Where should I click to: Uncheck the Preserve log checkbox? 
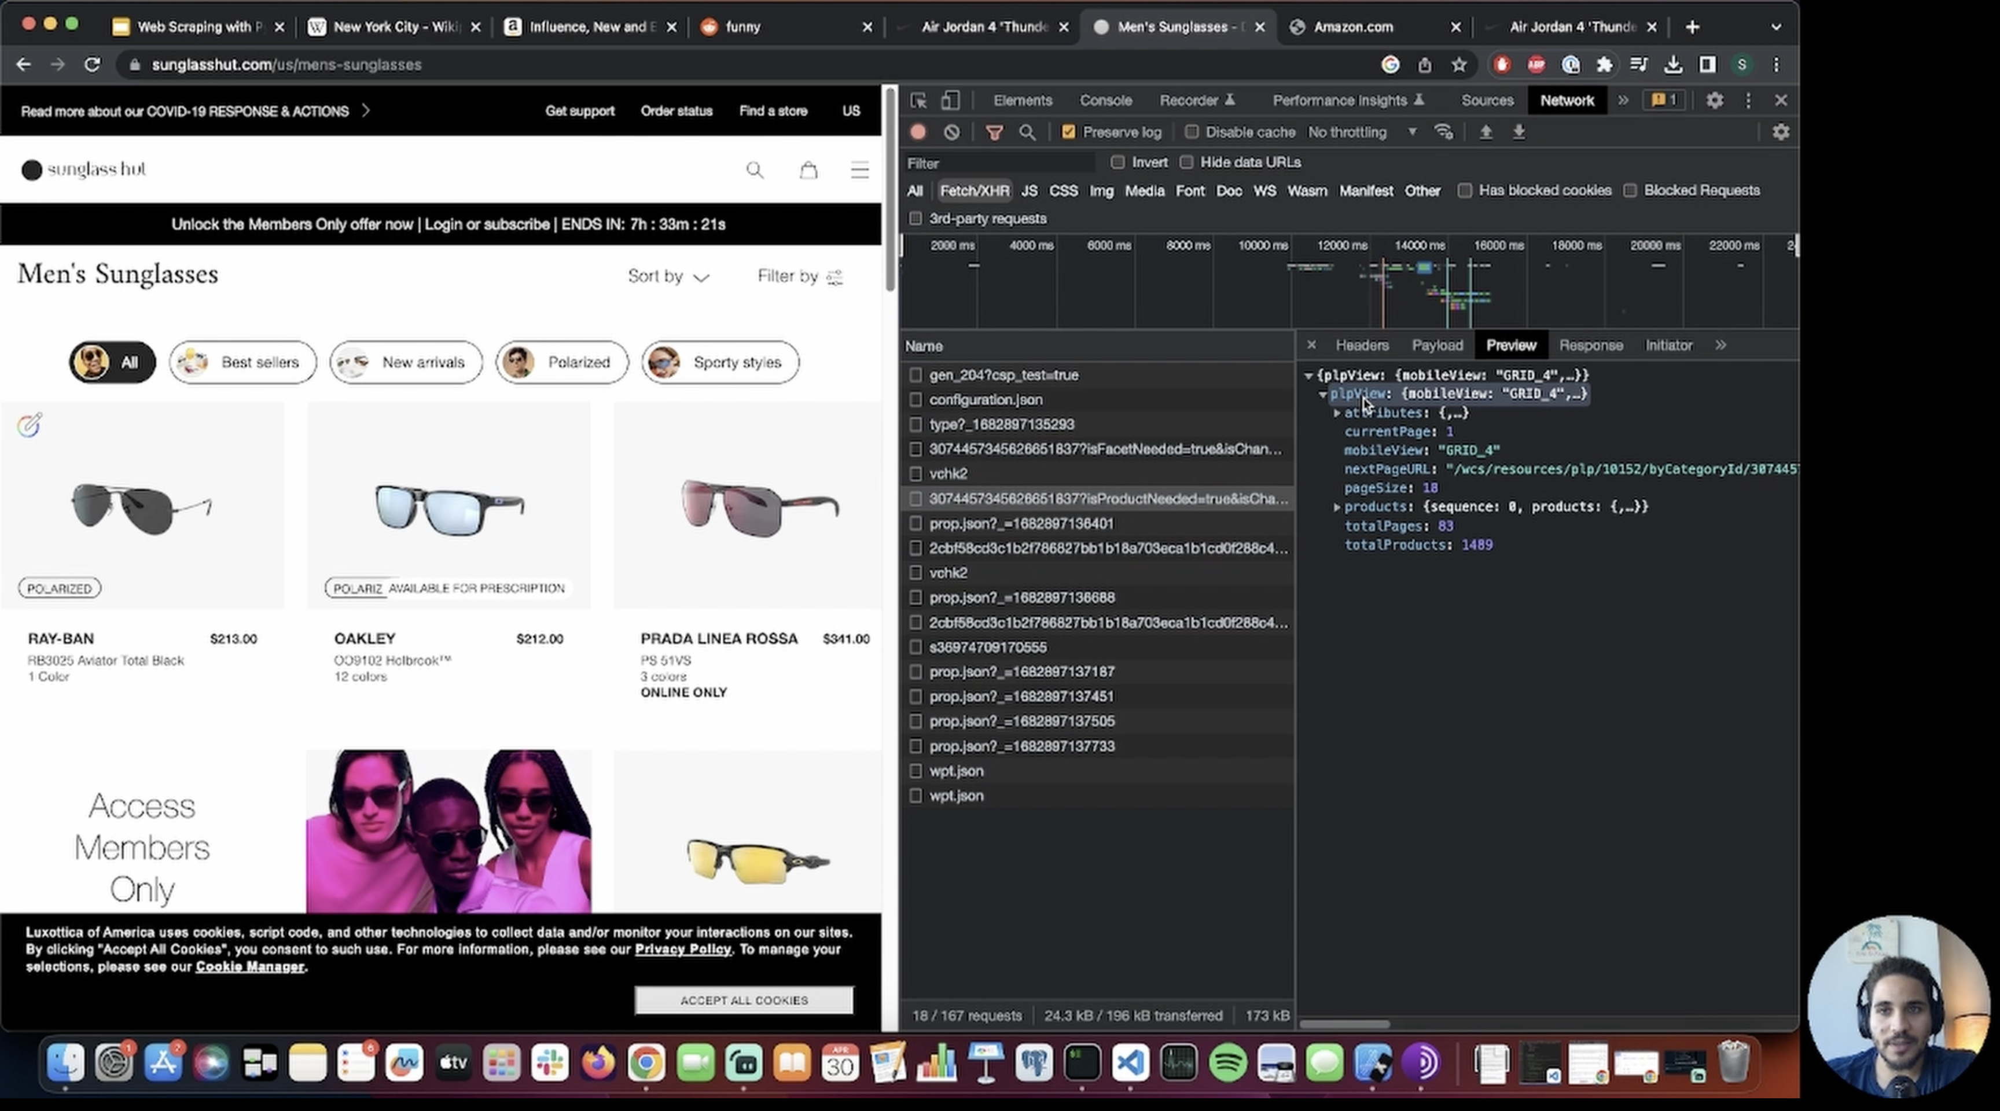[x=1068, y=132]
